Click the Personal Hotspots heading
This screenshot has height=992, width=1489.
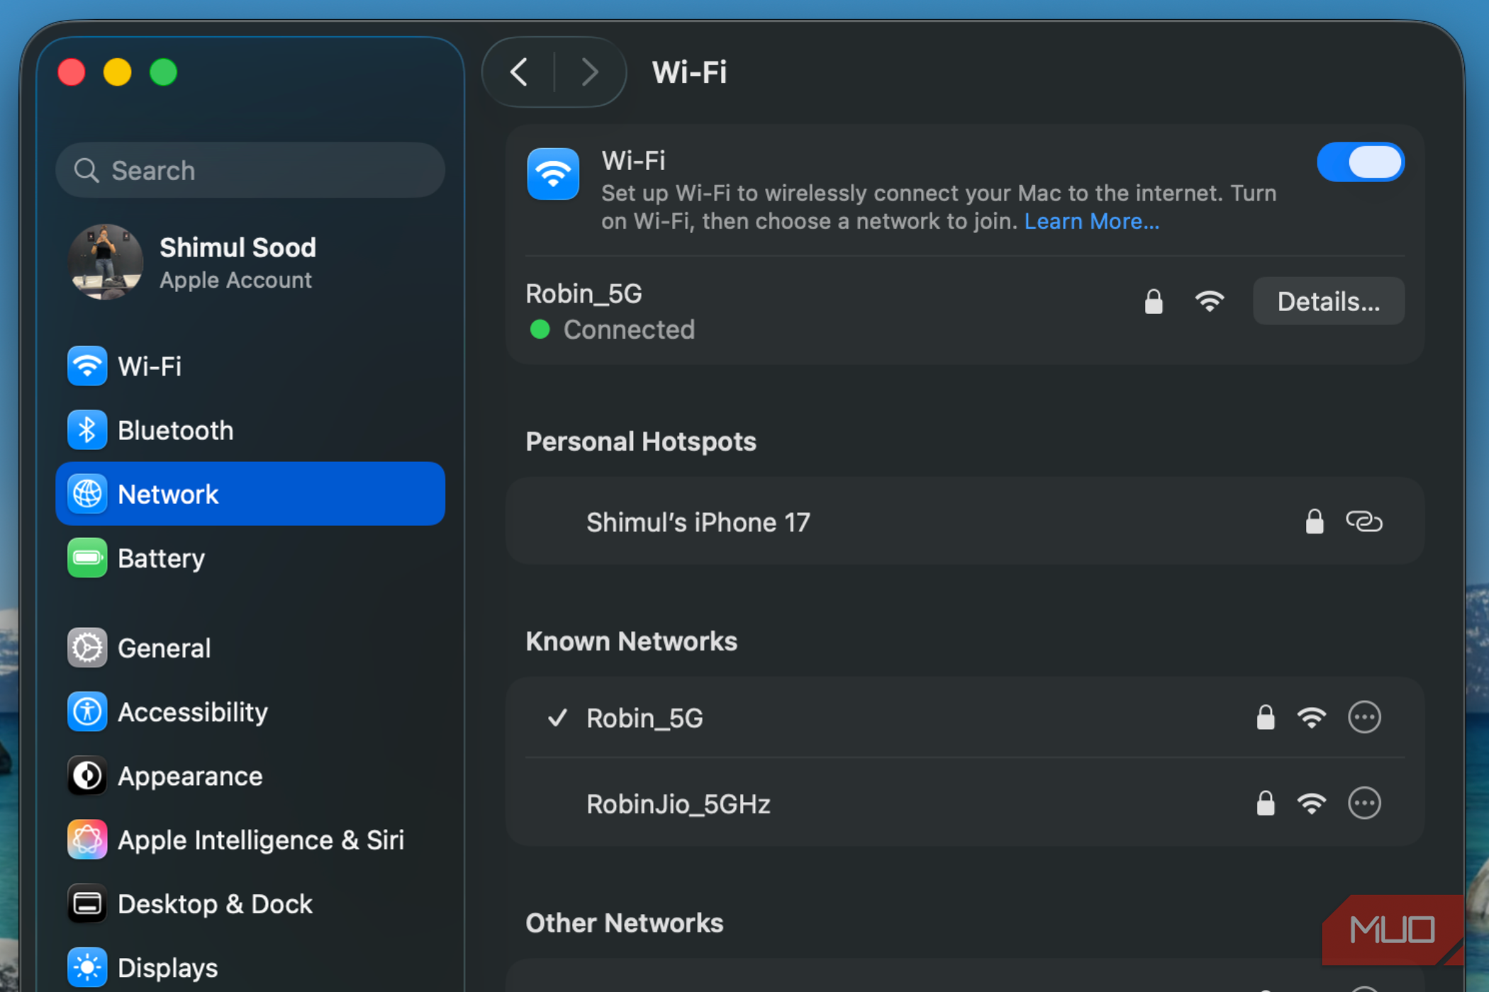tap(641, 441)
